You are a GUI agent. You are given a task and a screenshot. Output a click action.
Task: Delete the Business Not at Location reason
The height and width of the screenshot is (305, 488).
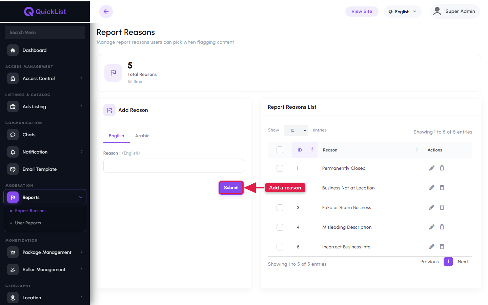click(442, 188)
